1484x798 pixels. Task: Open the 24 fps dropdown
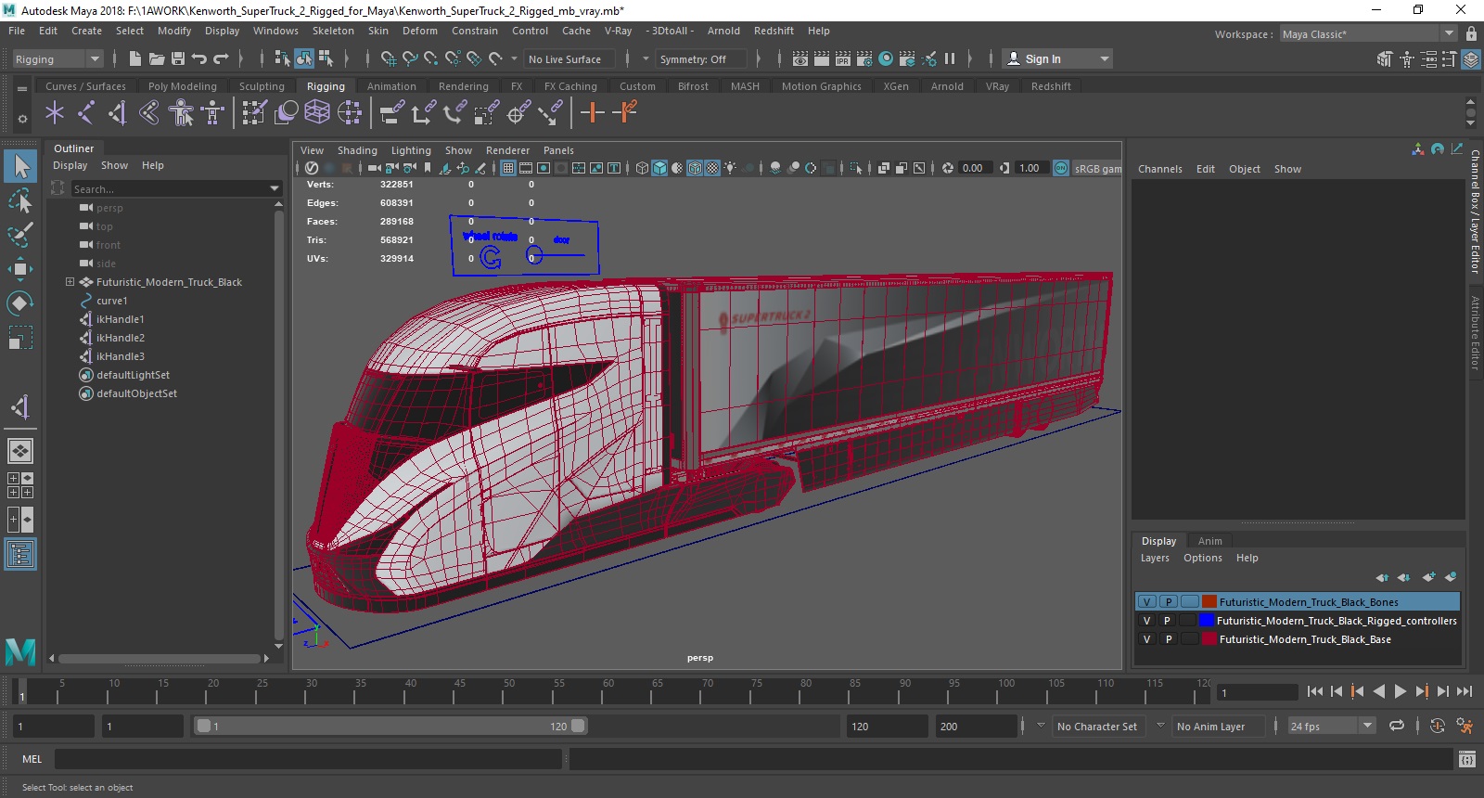1331,726
